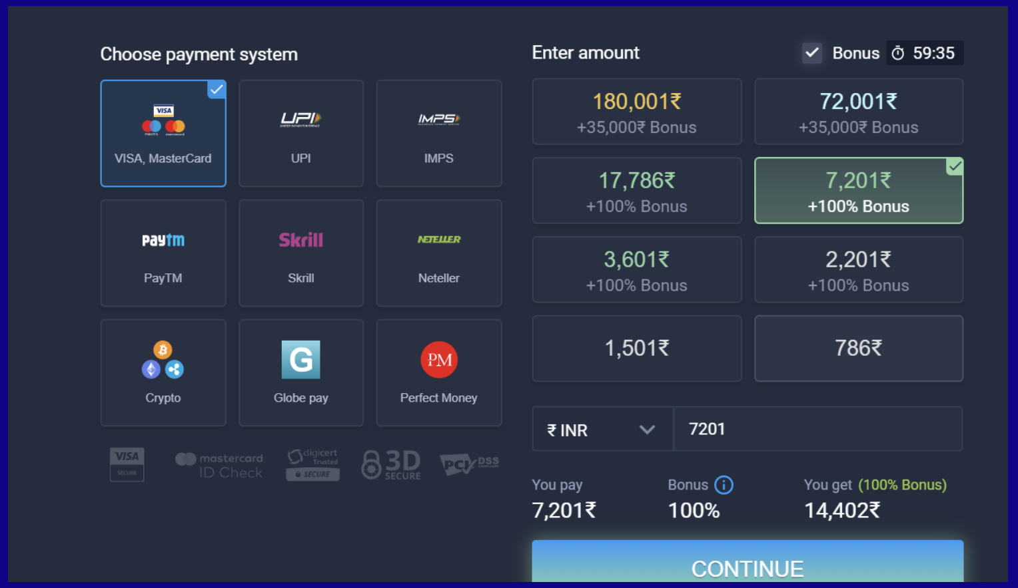The width and height of the screenshot is (1018, 588).
Task: Uncheck the selected 7,201₹ amount tile
Action: point(955,166)
